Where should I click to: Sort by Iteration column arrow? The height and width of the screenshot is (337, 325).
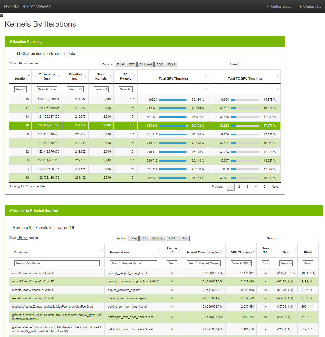click(x=29, y=75)
